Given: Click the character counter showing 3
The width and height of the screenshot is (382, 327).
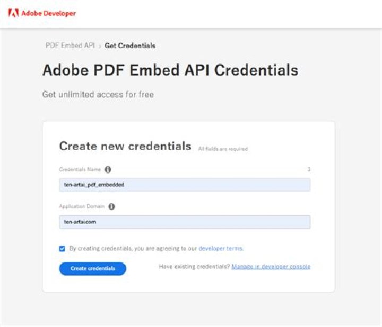Looking at the screenshot, I should pos(309,169).
